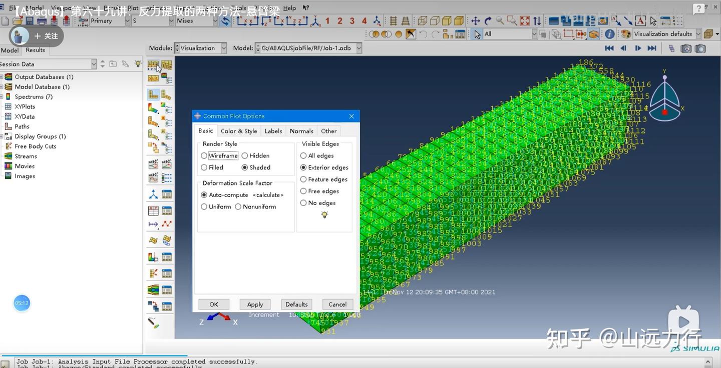Select All edges visibility option
The width and height of the screenshot is (721, 368).
[317, 155]
